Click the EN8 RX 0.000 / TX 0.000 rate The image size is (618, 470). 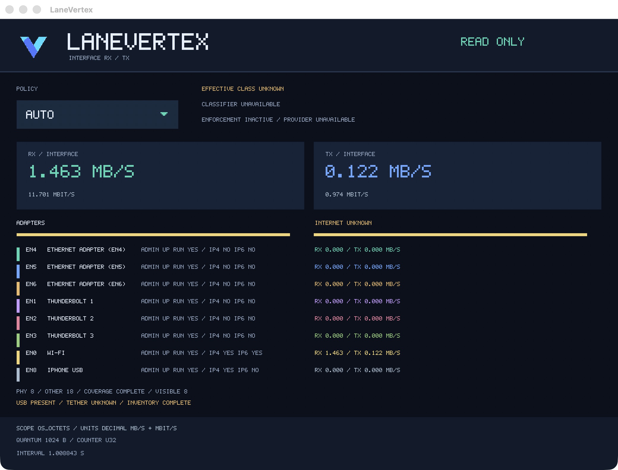[x=357, y=370]
